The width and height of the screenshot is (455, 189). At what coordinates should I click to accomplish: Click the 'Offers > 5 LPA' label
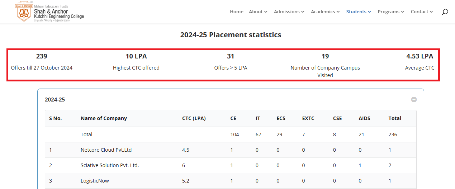point(231,68)
